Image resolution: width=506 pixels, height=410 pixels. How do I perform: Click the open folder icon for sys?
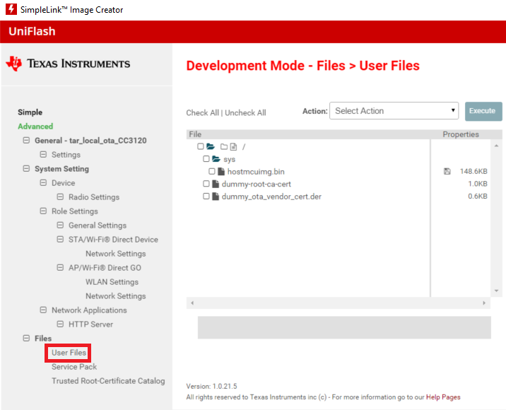coord(216,159)
